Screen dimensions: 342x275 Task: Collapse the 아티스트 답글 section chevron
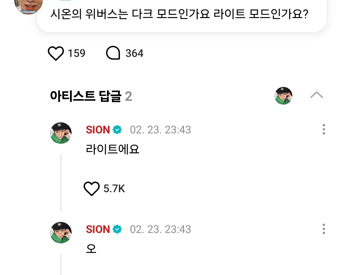(316, 95)
